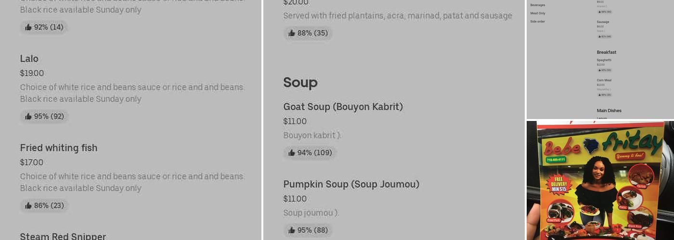Click thumbs-up icon beside 95% (92) under Lalo

tap(28, 117)
